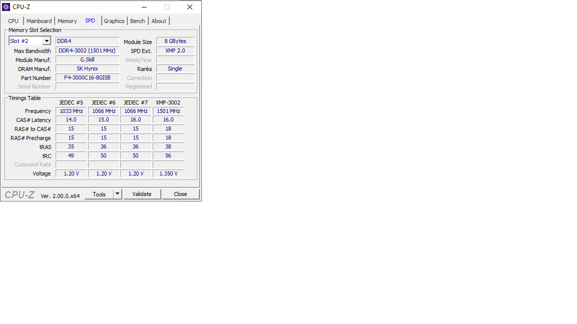Screen dimensions: 577x324
Task: Click the empty Week/Year field
Action: (175, 59)
